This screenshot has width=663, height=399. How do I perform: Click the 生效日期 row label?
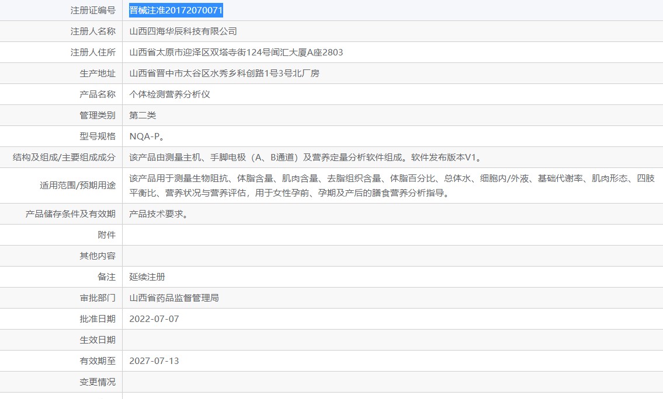pos(98,340)
